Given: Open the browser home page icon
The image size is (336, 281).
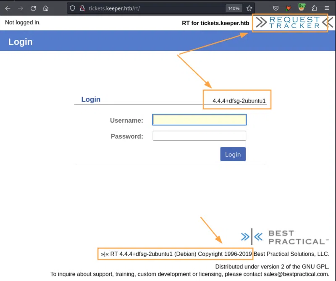Looking at the screenshot, I should (x=46, y=8).
